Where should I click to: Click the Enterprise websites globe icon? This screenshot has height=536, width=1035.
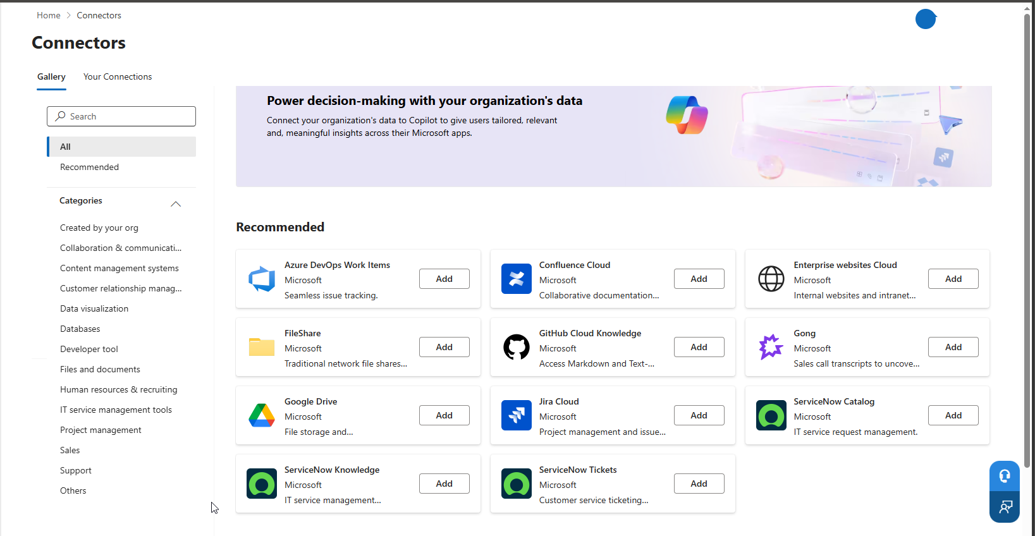coord(771,279)
